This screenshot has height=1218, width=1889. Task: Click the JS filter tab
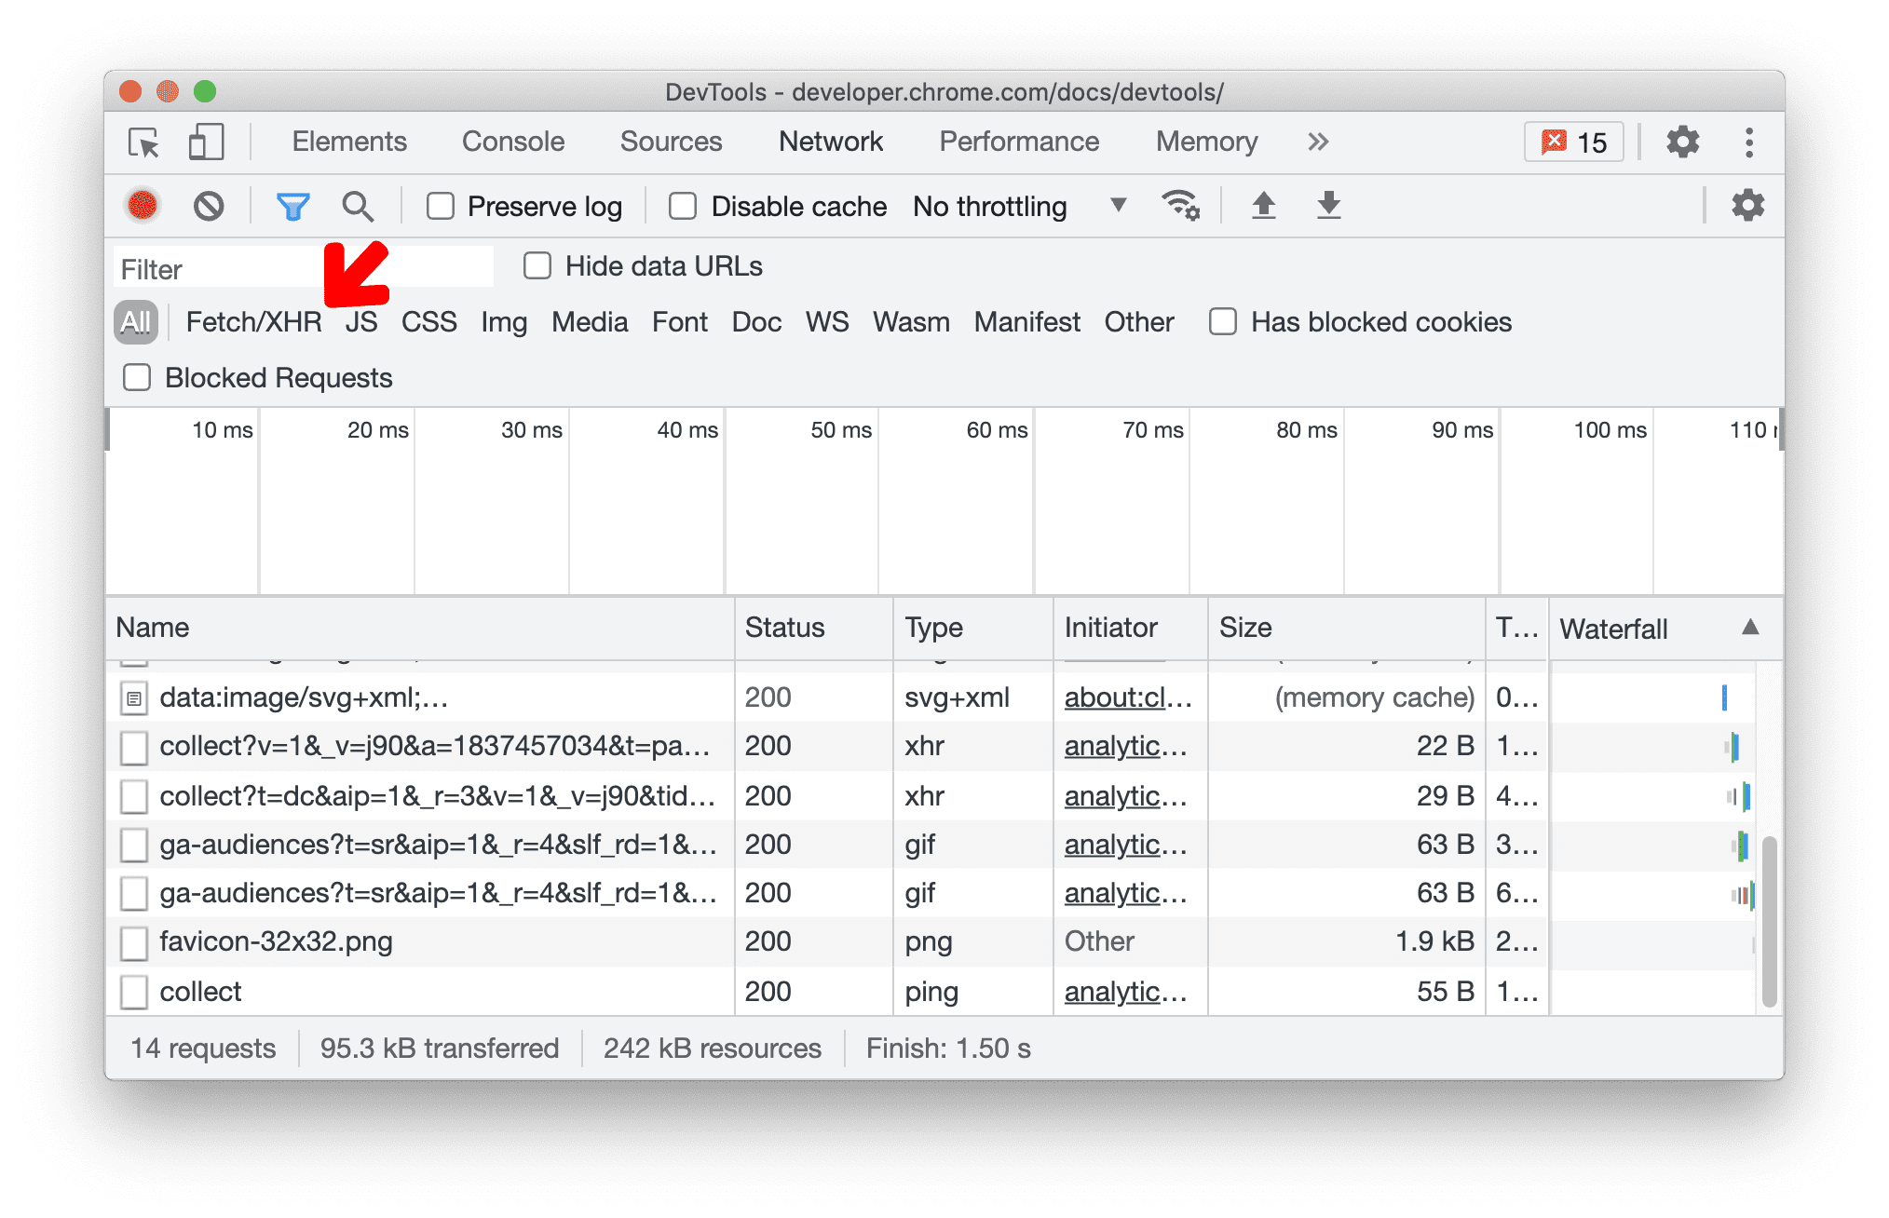pyautogui.click(x=360, y=322)
